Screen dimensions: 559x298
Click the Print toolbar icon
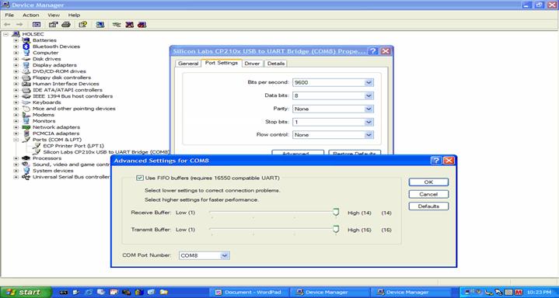(x=66, y=25)
